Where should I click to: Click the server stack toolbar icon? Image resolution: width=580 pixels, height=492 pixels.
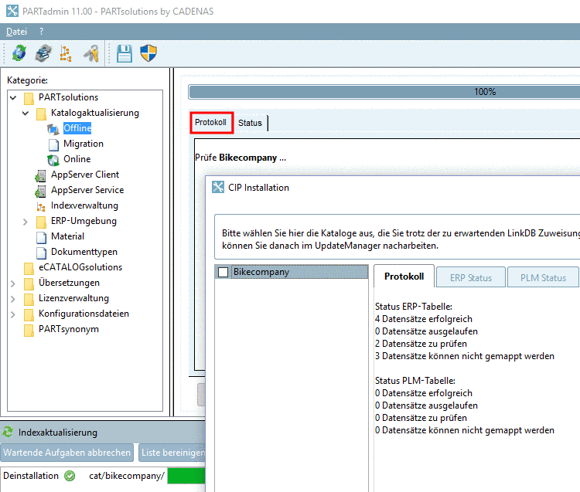(43, 53)
